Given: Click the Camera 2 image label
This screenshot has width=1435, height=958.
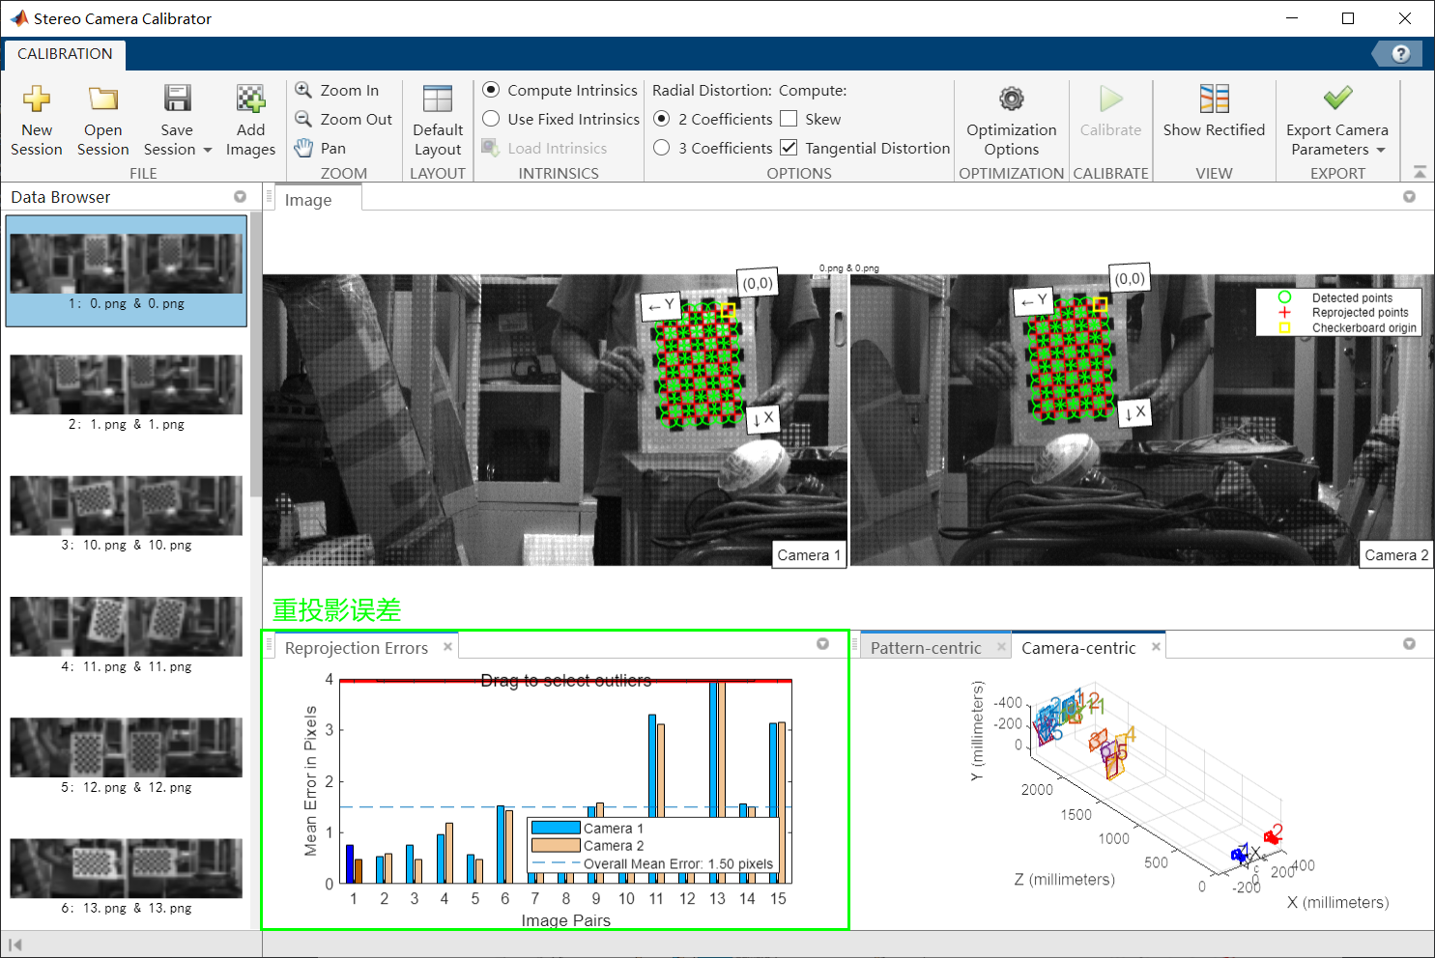Looking at the screenshot, I should (x=1396, y=555).
